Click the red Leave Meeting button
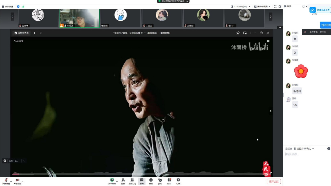 (x=274, y=182)
